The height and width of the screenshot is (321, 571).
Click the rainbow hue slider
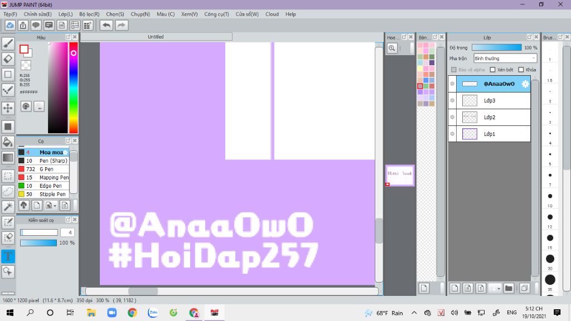click(74, 87)
